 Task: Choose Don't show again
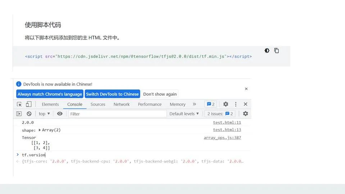[160, 94]
